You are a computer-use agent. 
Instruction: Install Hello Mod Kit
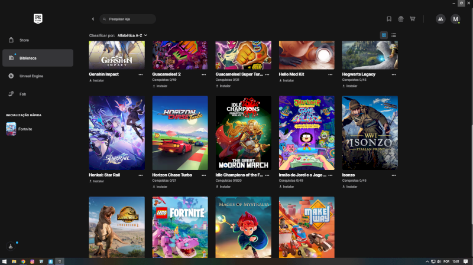287,80
